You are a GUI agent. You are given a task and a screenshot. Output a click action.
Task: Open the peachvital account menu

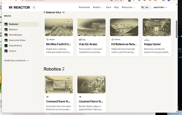pos(160,7)
